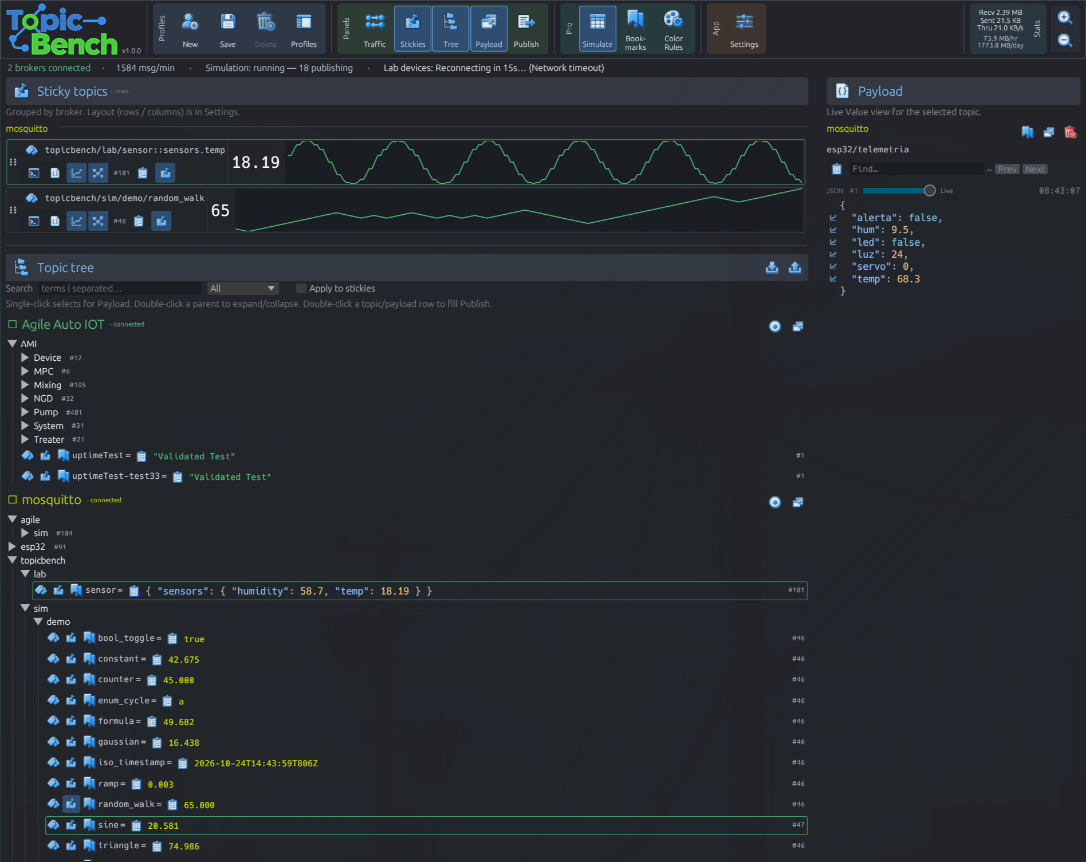Toggle the Agile Auto IOT broker checkbox
Viewport: 1086px width, 862px height.
[x=13, y=324]
